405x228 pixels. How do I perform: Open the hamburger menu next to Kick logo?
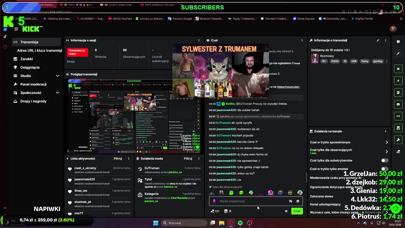pyautogui.click(x=16, y=29)
